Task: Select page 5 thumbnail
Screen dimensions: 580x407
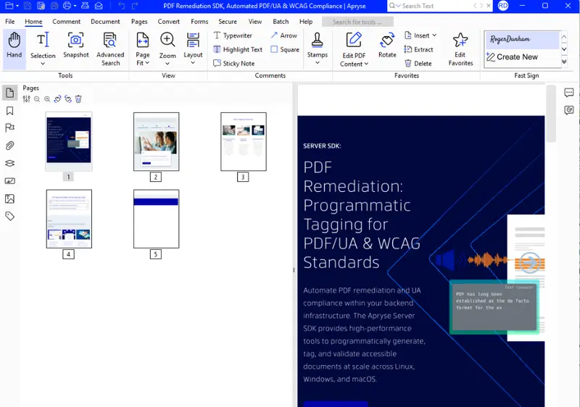Action: pyautogui.click(x=156, y=219)
